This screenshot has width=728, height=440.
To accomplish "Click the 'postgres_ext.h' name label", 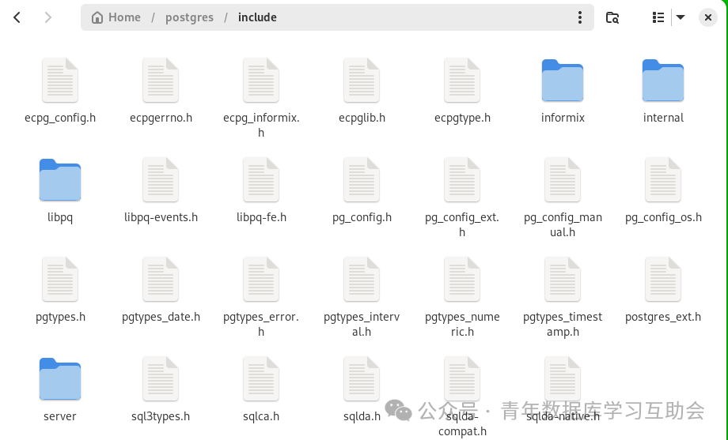I will pos(663,317).
